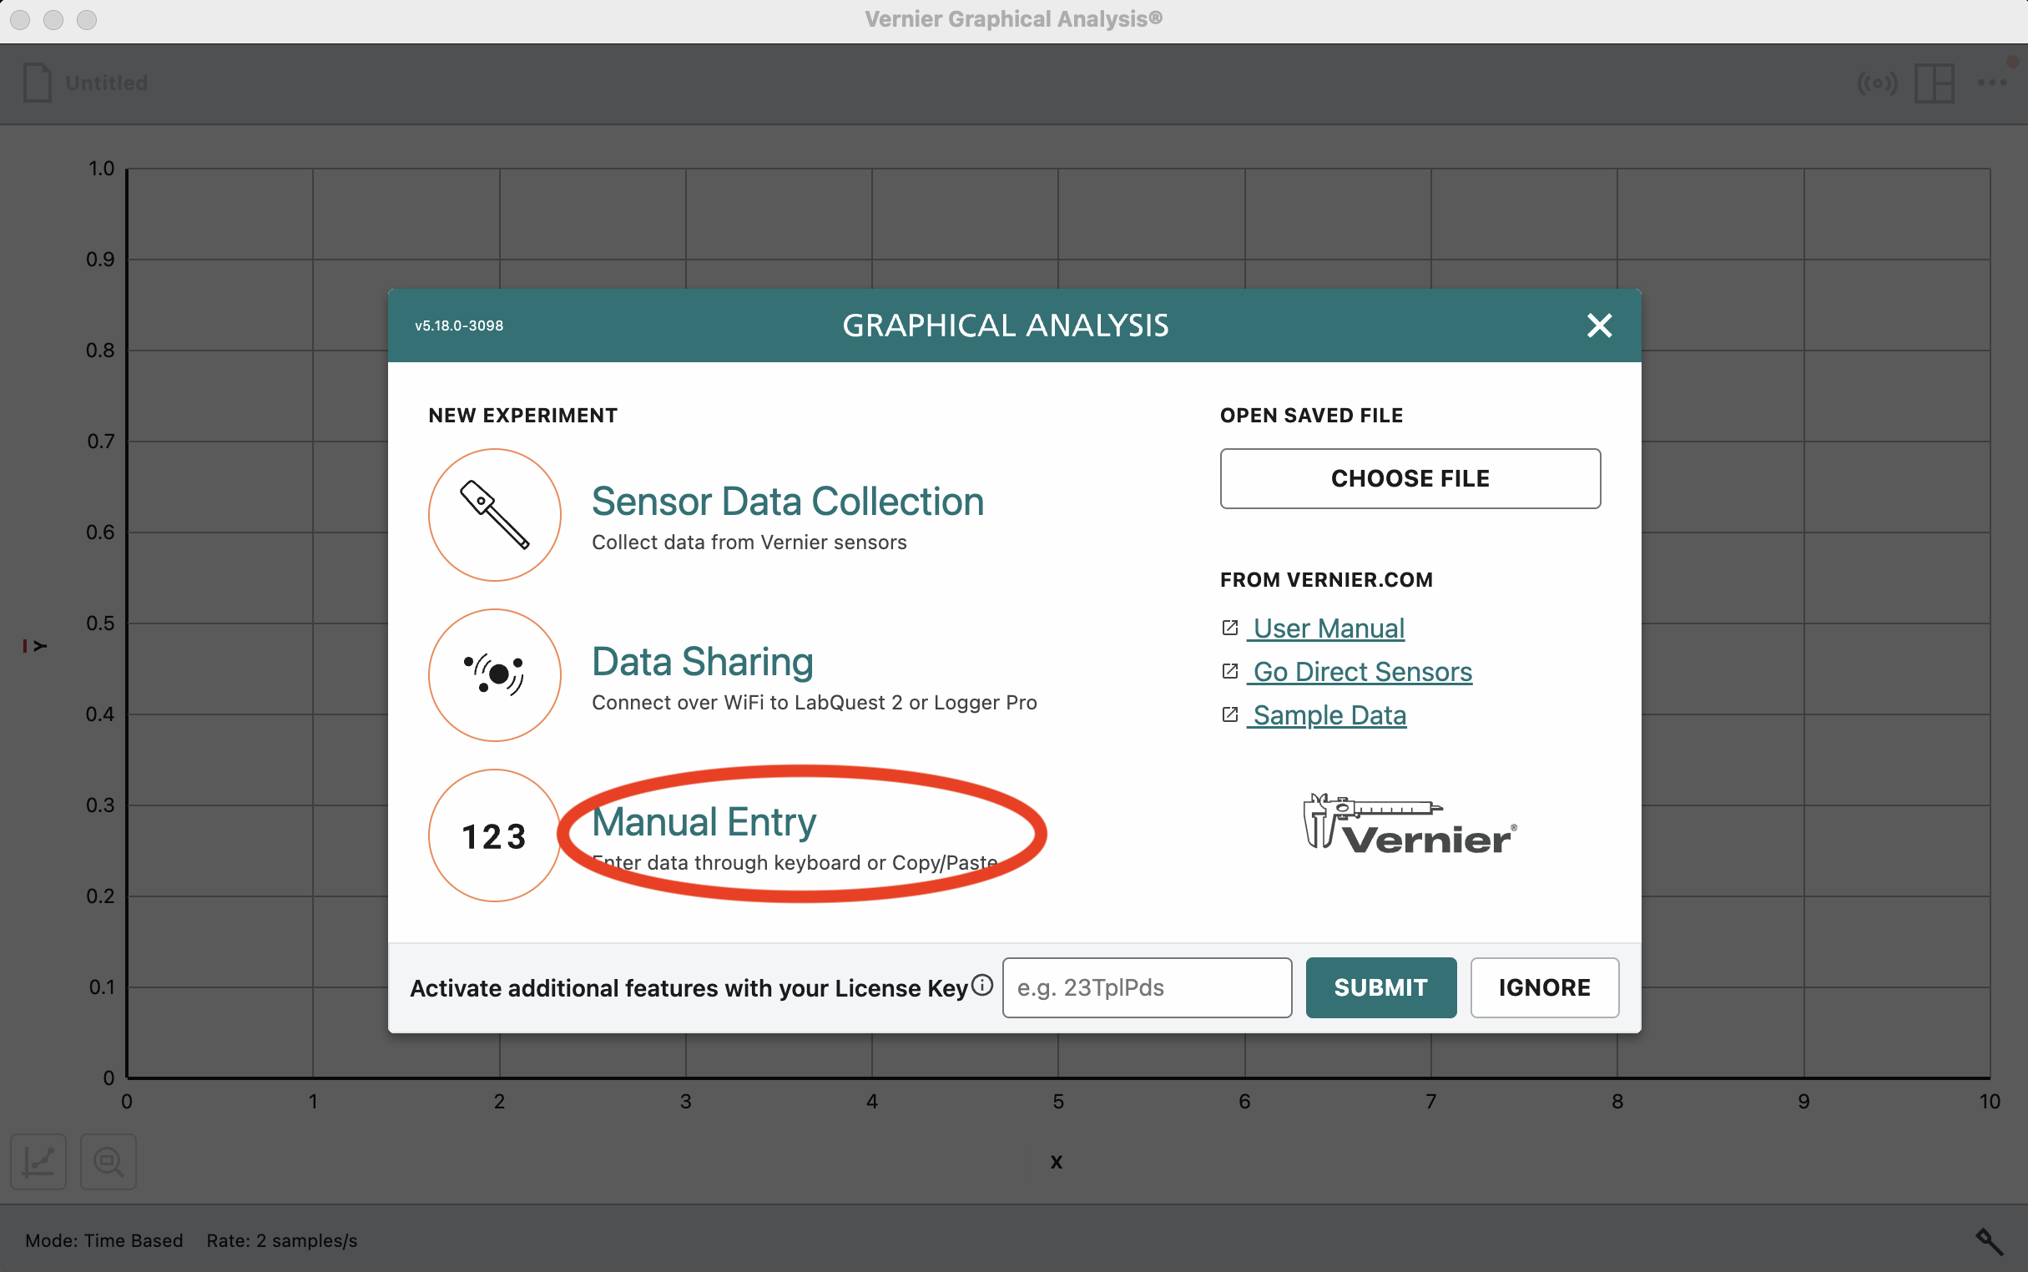Screen dimensions: 2028x1272
Task: Open Sensor Data Collection experiment
Action: pyautogui.click(x=787, y=502)
